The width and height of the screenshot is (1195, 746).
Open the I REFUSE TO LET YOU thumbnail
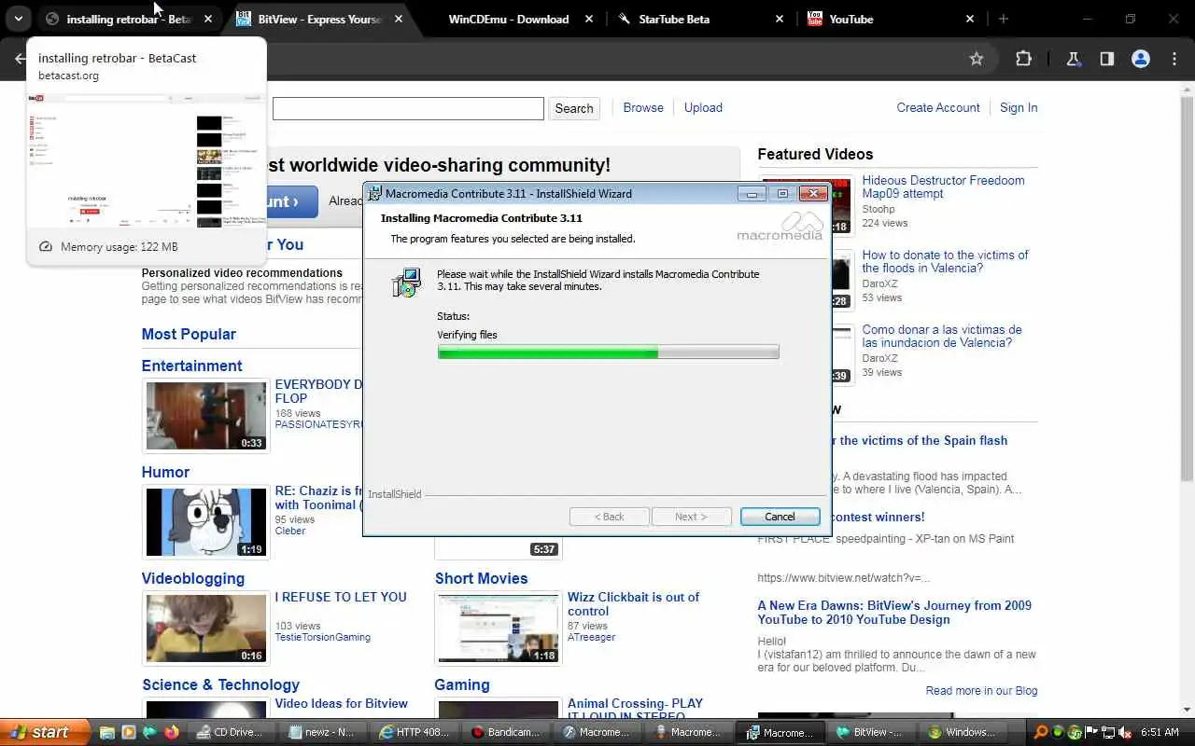(205, 629)
